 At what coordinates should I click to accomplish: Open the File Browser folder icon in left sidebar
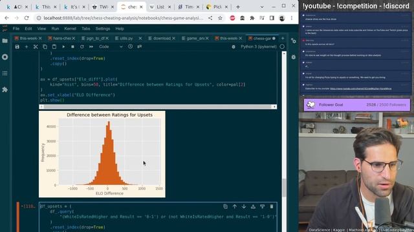tap(5, 41)
